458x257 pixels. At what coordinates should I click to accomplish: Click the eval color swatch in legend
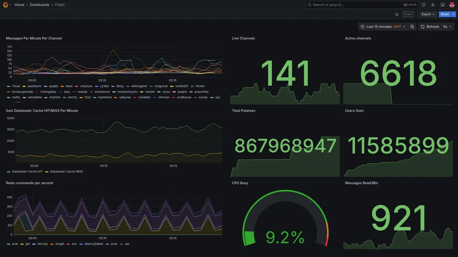(x=8, y=244)
